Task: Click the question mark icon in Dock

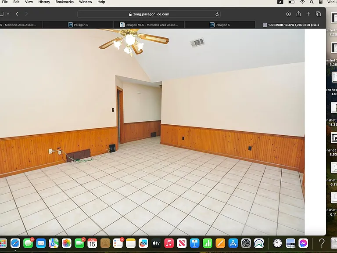Action: (322, 243)
